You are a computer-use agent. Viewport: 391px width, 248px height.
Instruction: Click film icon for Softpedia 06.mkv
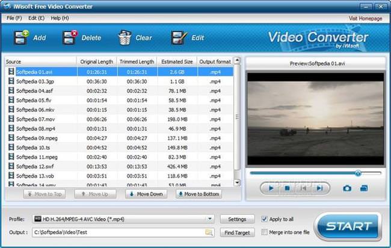(11, 110)
